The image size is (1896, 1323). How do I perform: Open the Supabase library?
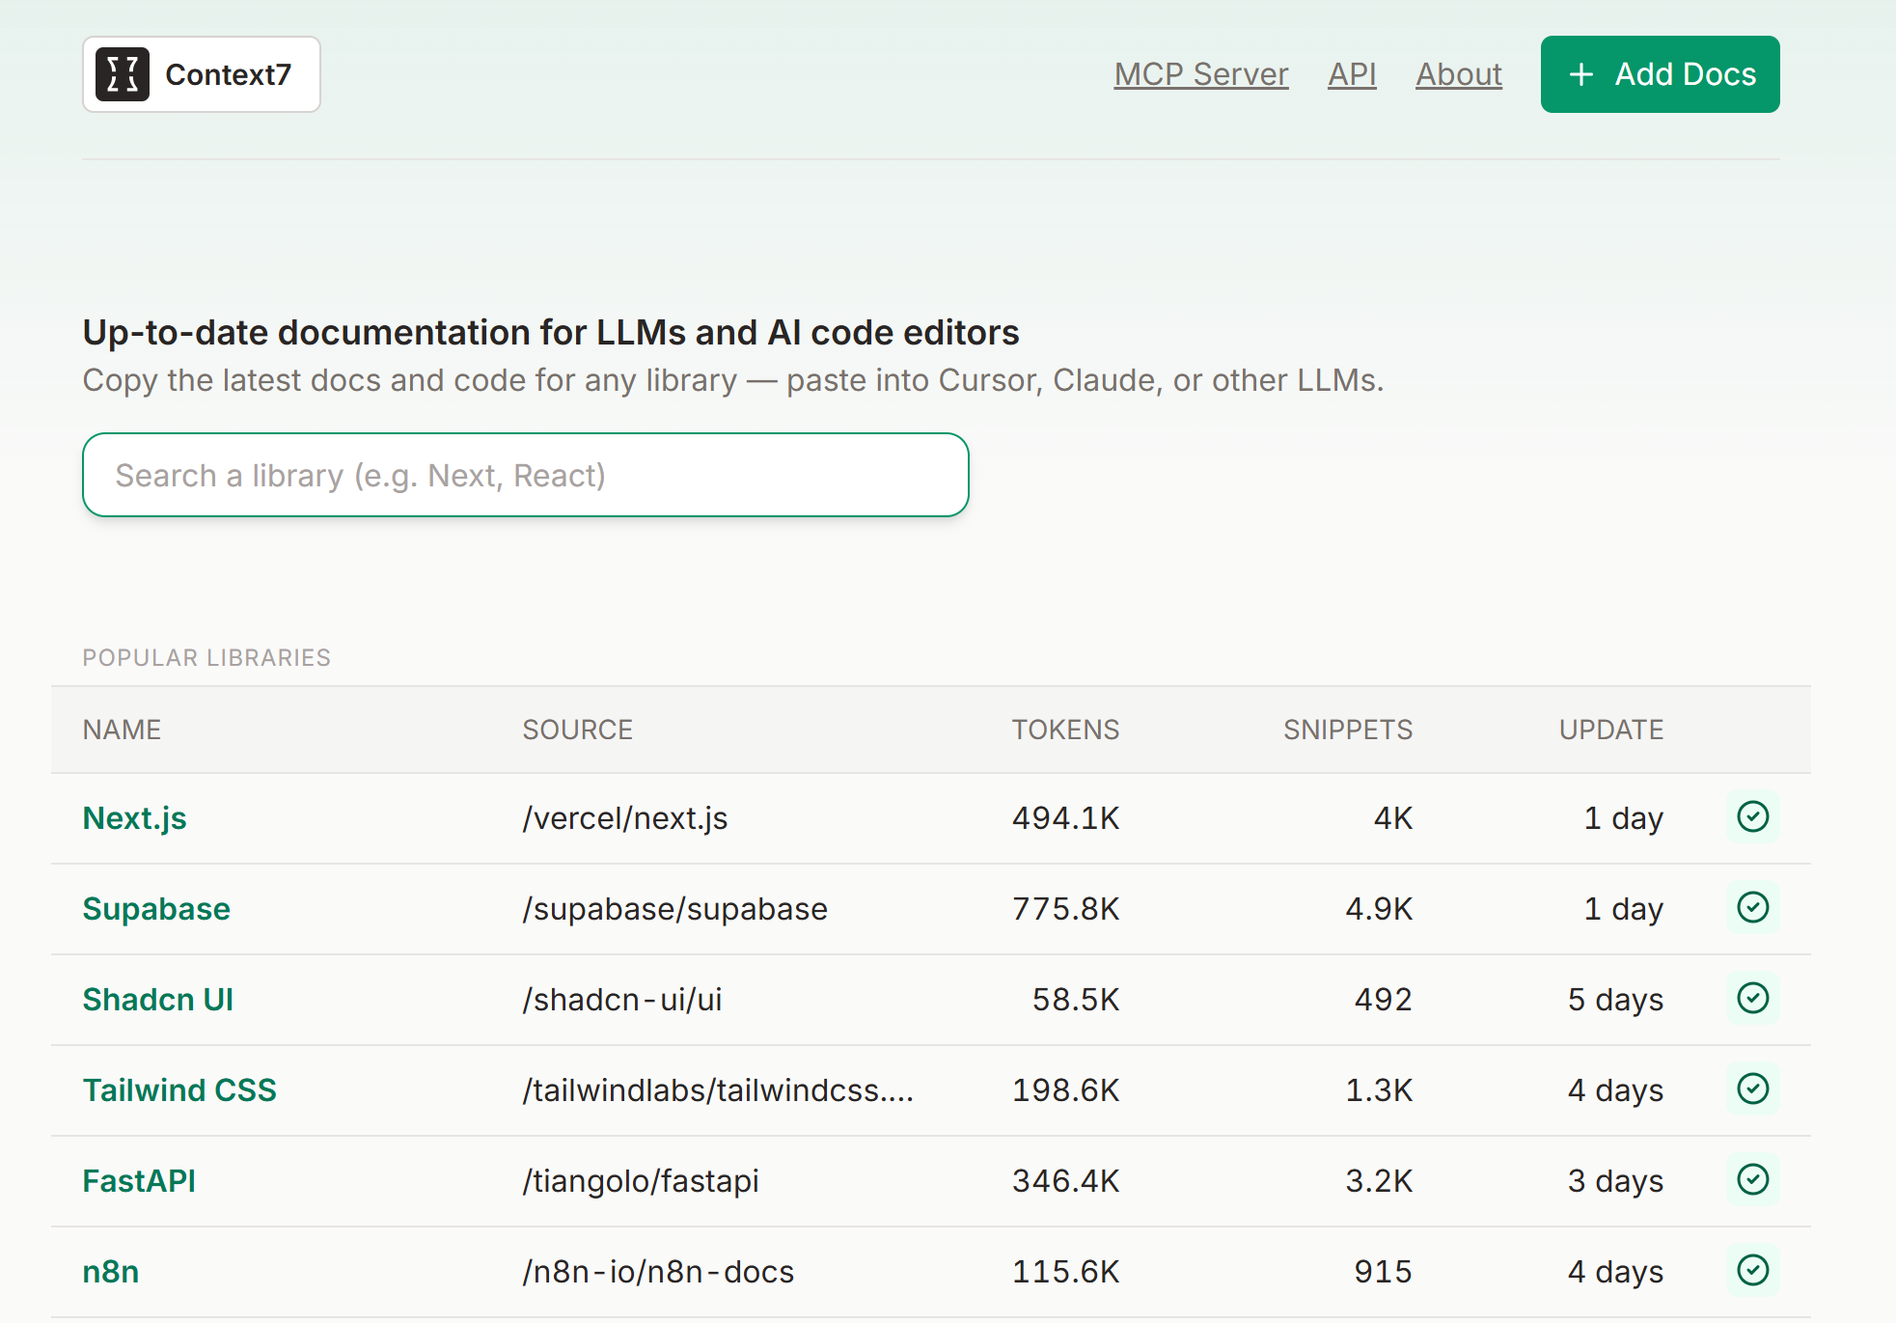click(x=156, y=909)
